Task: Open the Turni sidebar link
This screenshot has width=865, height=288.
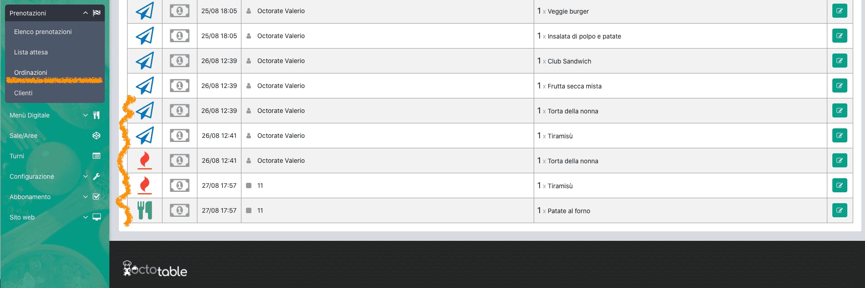Action: pos(17,156)
